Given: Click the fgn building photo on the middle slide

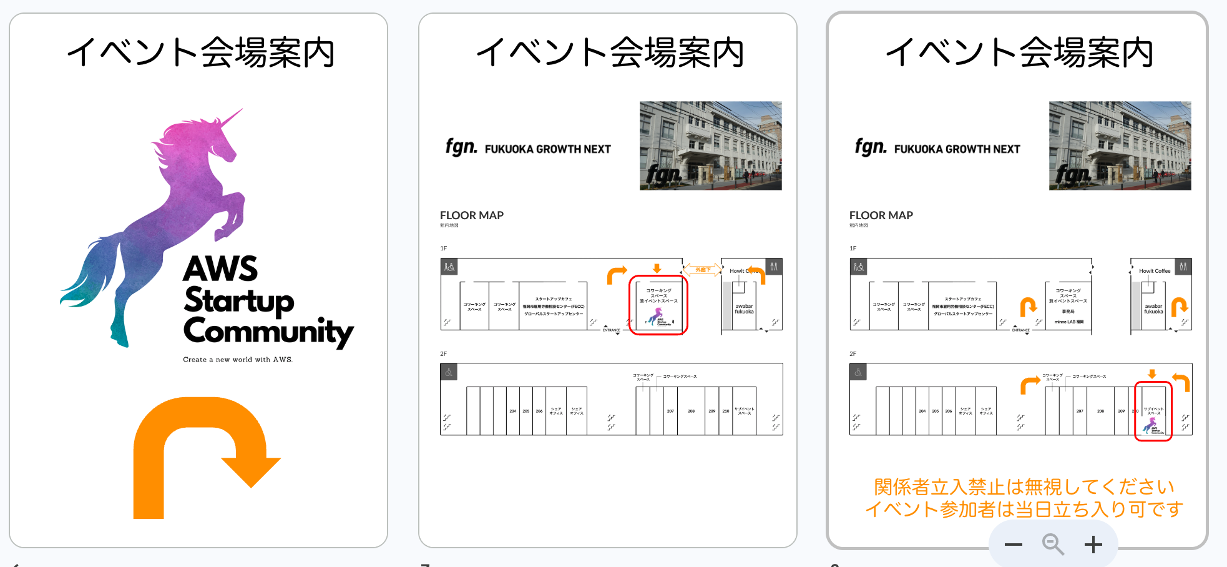Looking at the screenshot, I should (x=710, y=145).
